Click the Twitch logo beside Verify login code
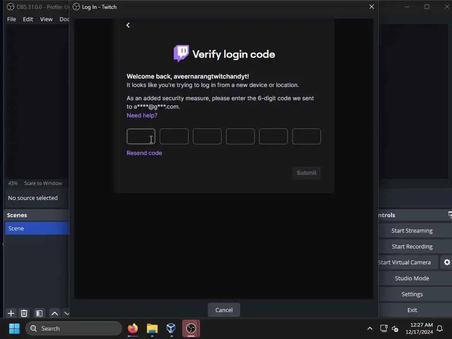Image resolution: width=452 pixels, height=339 pixels. click(x=181, y=53)
